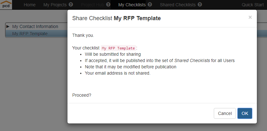Open the Project Hub menu item

point(92,5)
